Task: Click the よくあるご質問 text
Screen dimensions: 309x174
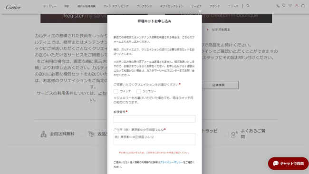Action: pos(253,134)
